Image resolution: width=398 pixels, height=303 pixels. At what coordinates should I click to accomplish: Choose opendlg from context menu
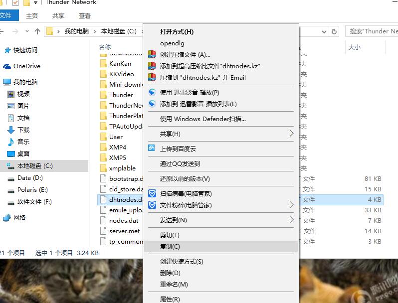(221, 43)
